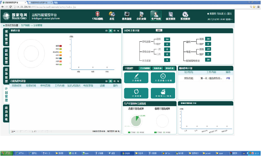
Task: Switch to the 缺陷管理 side tab
Action: click(x=6, y=55)
